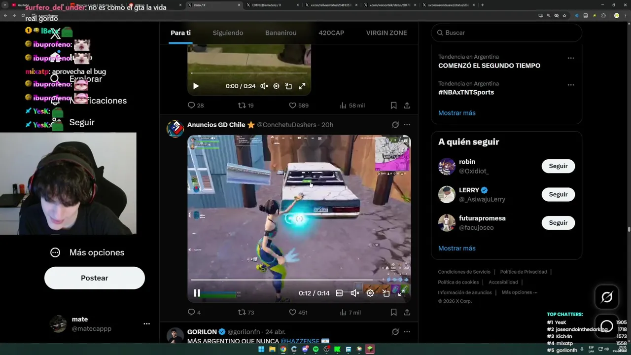This screenshot has height=355, width=631.
Task: Open more options on Anuncios GD Chile post
Action: tap(407, 125)
